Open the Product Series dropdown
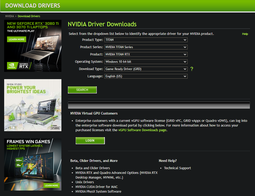Viewport: 255px width, 196px height. [x=146, y=47]
